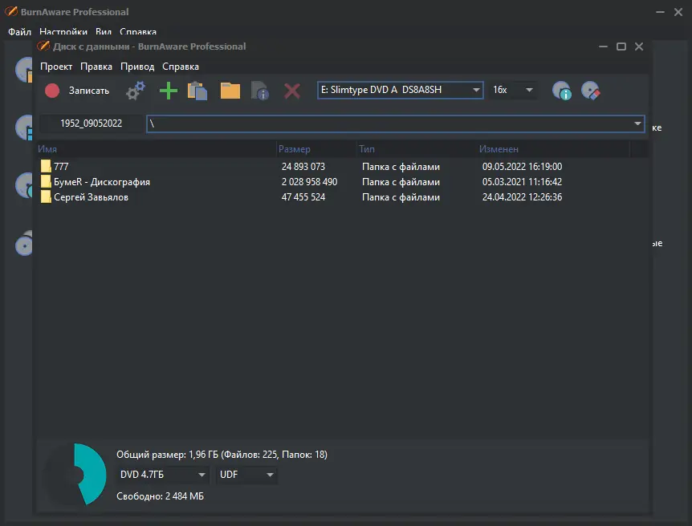This screenshot has width=692, height=526.
Task: Click the erase disc icon
Action: (x=591, y=91)
